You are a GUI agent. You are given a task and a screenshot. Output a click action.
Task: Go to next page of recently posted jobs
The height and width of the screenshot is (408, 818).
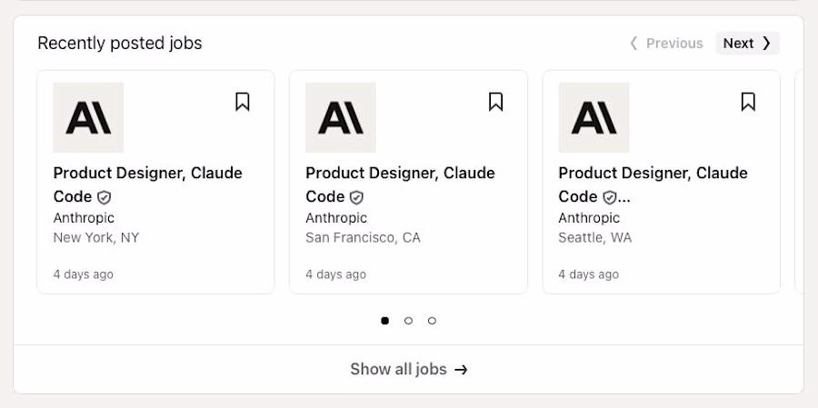point(747,44)
